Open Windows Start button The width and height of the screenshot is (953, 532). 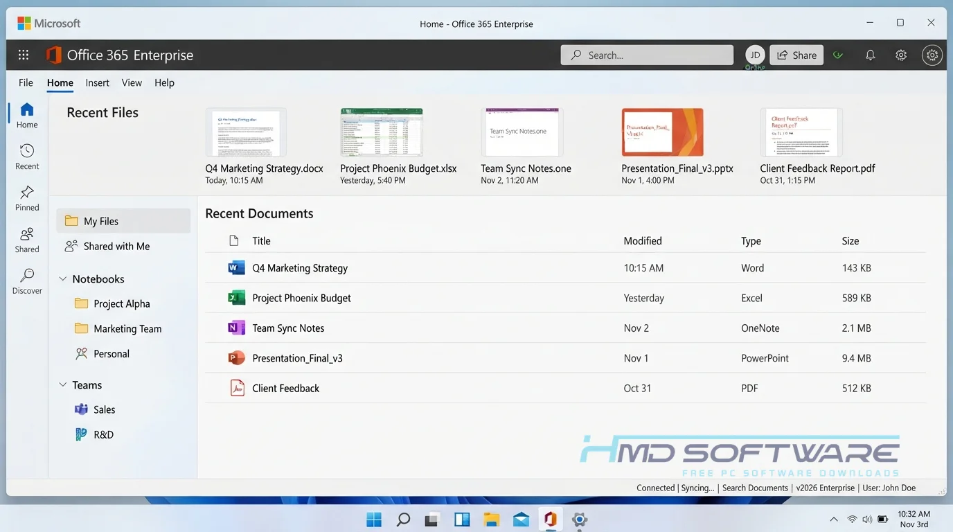pyautogui.click(x=374, y=519)
